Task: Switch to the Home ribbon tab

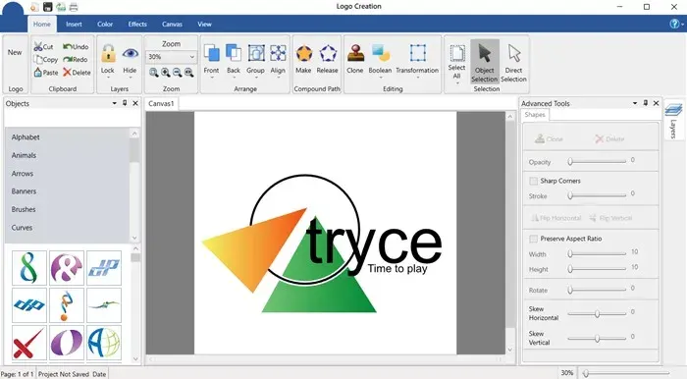Action: point(42,25)
